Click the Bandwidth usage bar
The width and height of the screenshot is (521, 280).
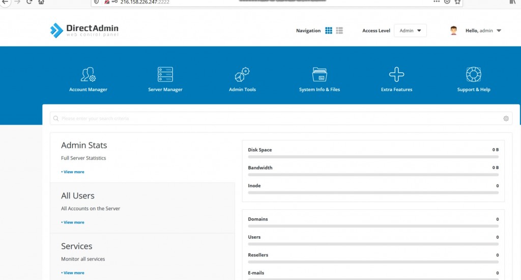373,175
